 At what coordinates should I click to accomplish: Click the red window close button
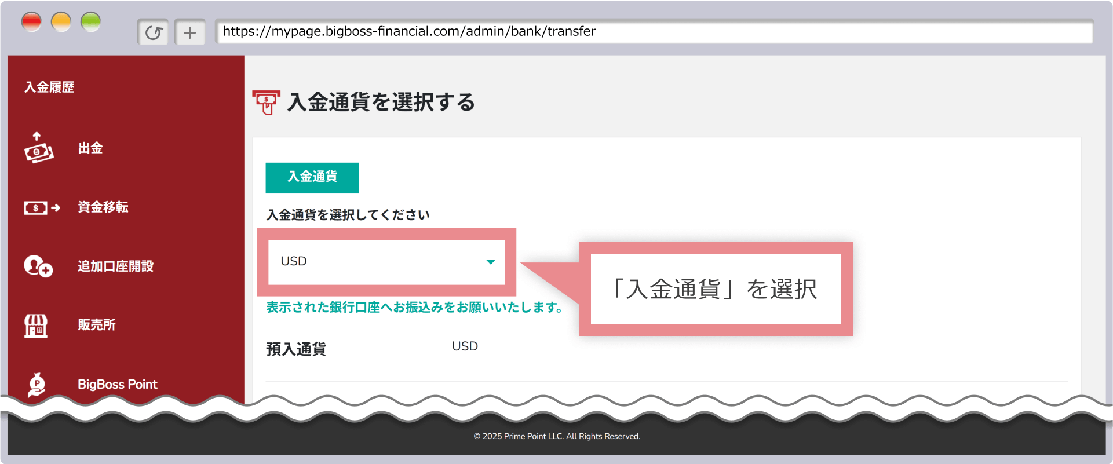click(x=31, y=22)
